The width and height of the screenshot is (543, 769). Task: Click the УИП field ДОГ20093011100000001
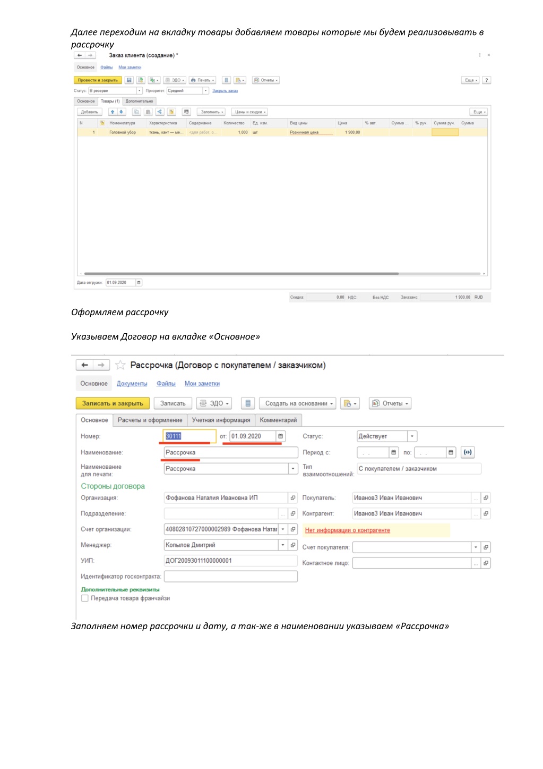point(231,561)
